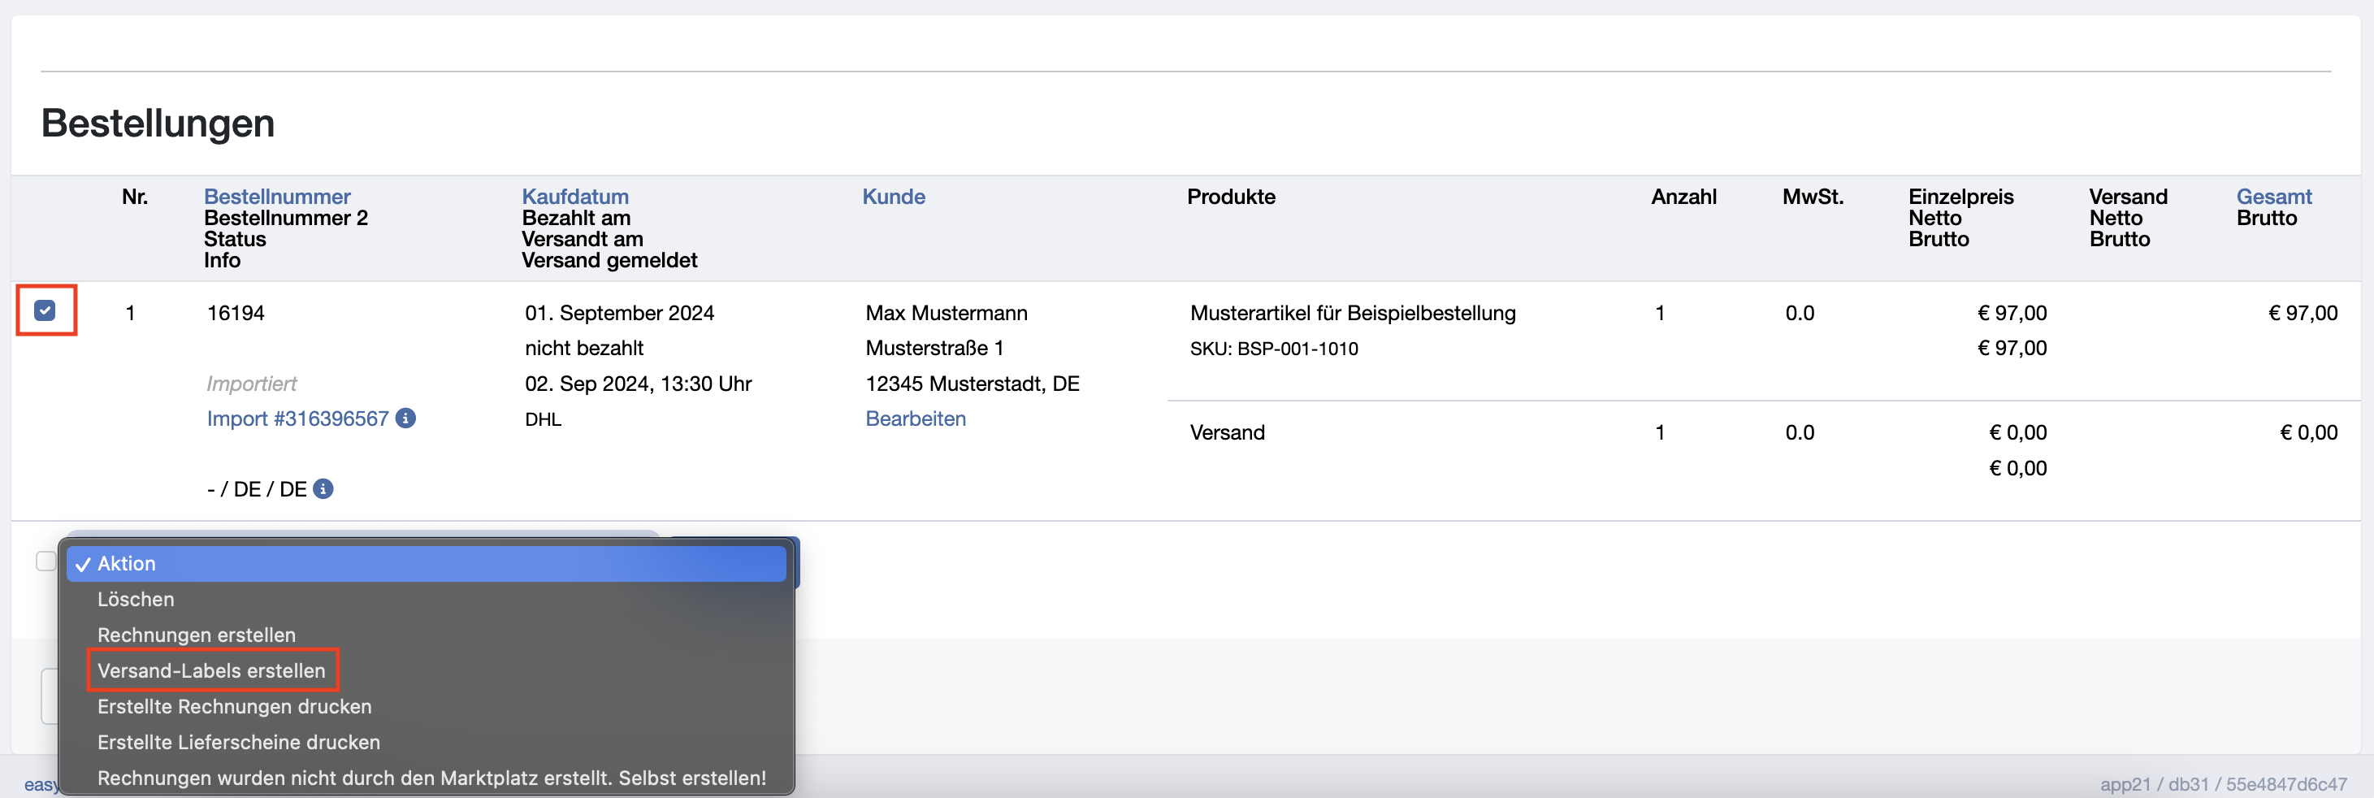Click Bearbeiten link for Max Mustermann
The height and width of the screenshot is (798, 2374).
click(916, 419)
